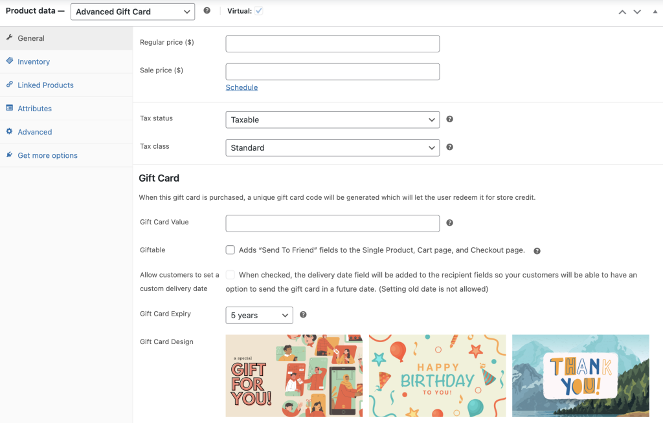Click the help icon for Giftable option
Screen dimensions: 663x423
pos(537,251)
